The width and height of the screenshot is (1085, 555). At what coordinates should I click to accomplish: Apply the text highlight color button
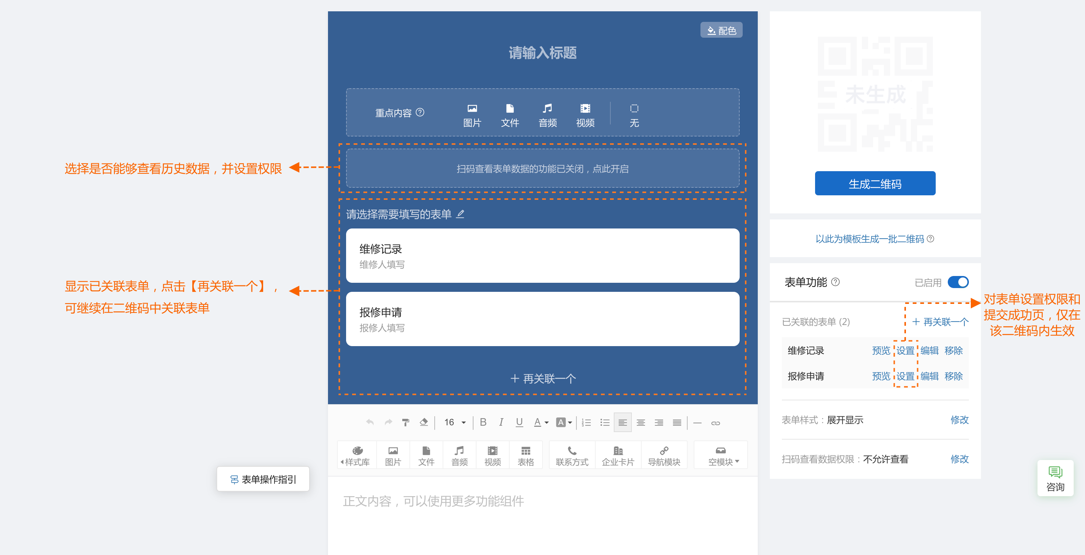click(x=561, y=422)
